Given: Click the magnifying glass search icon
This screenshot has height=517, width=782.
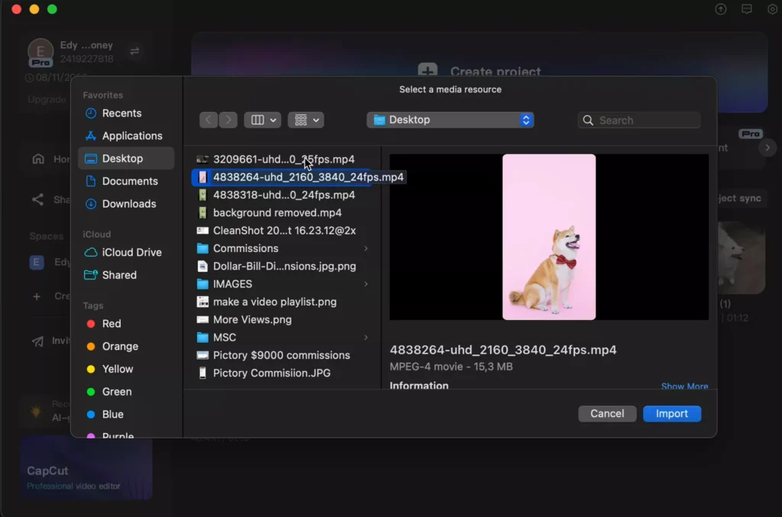Looking at the screenshot, I should [588, 120].
